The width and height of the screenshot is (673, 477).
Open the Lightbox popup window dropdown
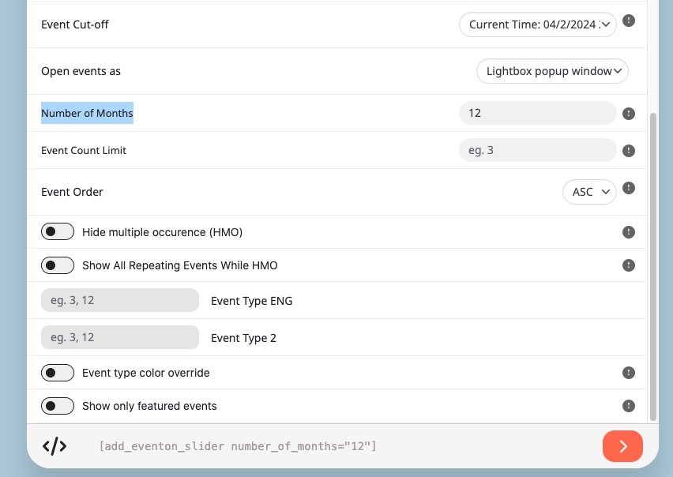(x=552, y=71)
